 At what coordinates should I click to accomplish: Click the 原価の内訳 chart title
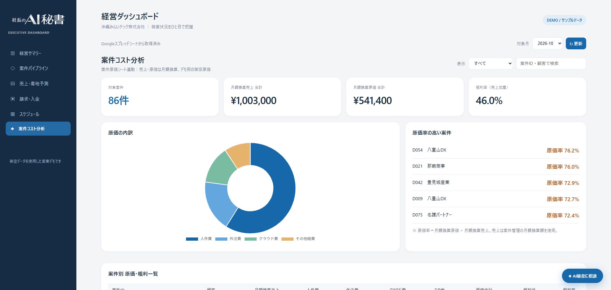121,133
